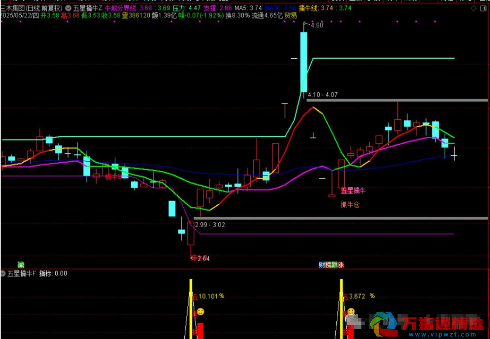Image resolution: width=490 pixels, height=339 pixels.
Task: Click the volume value 量386120
Action: point(136,15)
